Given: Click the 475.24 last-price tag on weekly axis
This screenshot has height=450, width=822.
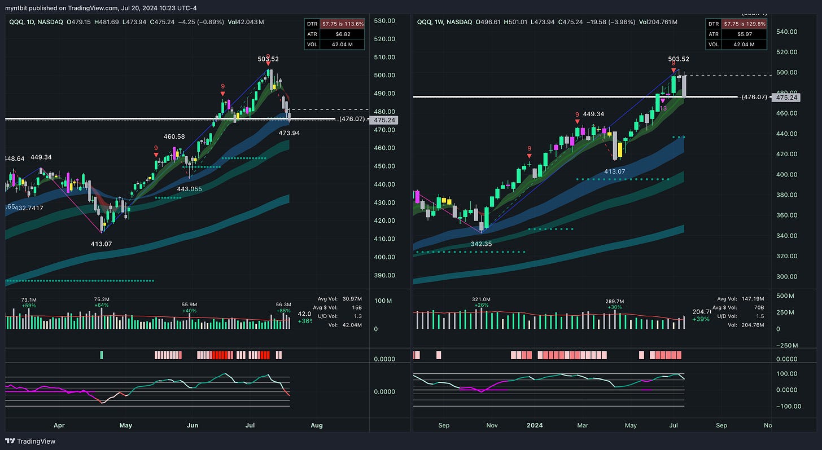Looking at the screenshot, I should 786,97.
